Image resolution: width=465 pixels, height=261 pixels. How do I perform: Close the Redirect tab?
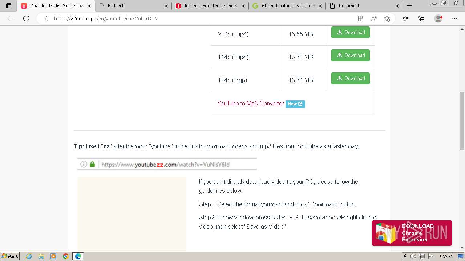coord(166,6)
